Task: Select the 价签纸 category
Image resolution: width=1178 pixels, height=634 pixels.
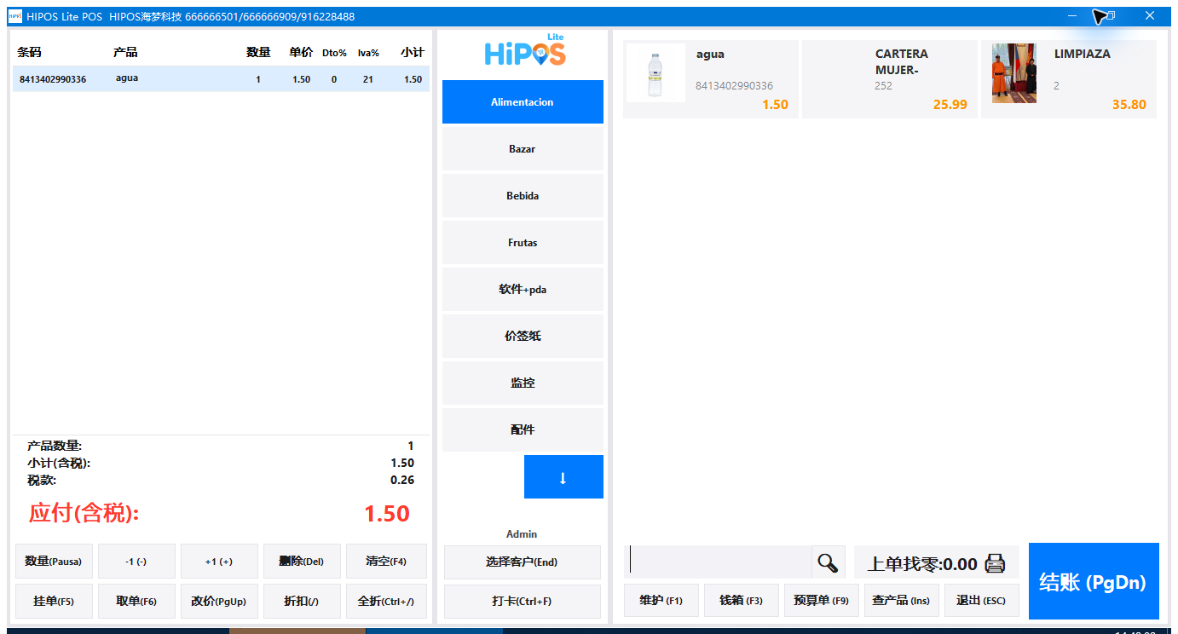Action: 523,337
